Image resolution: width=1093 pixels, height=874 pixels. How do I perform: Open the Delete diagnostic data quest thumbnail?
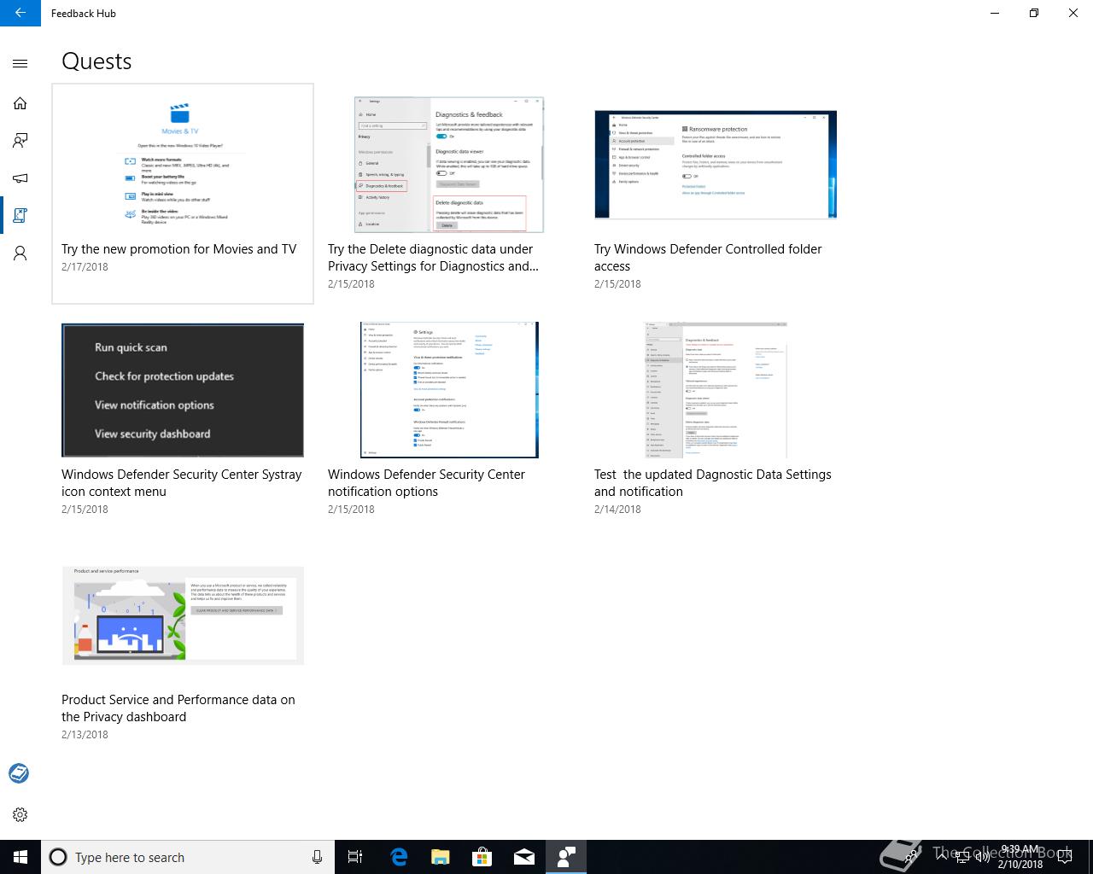(449, 165)
